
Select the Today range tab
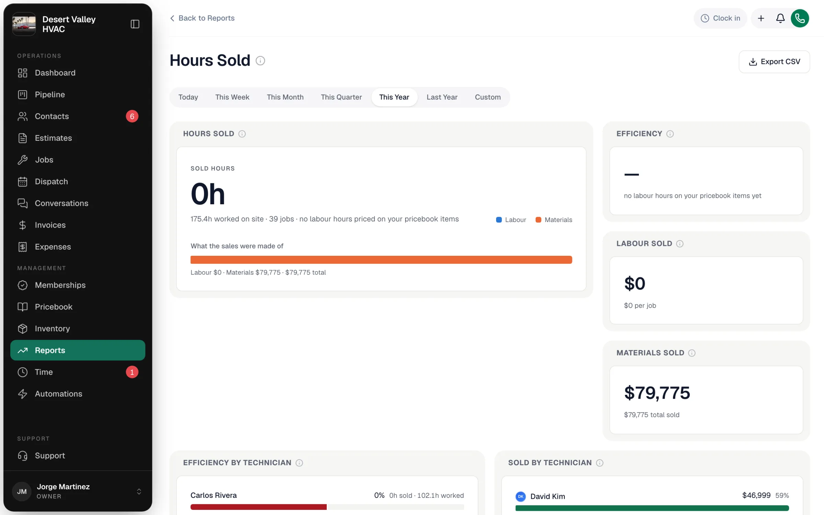[188, 97]
